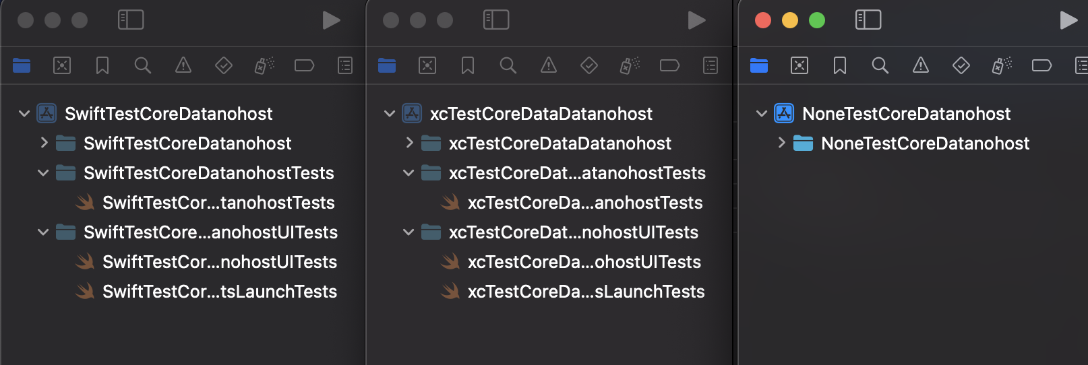
Task: Open Issue navigator in SwiftTestCoreDatanohost window
Action: (183, 65)
